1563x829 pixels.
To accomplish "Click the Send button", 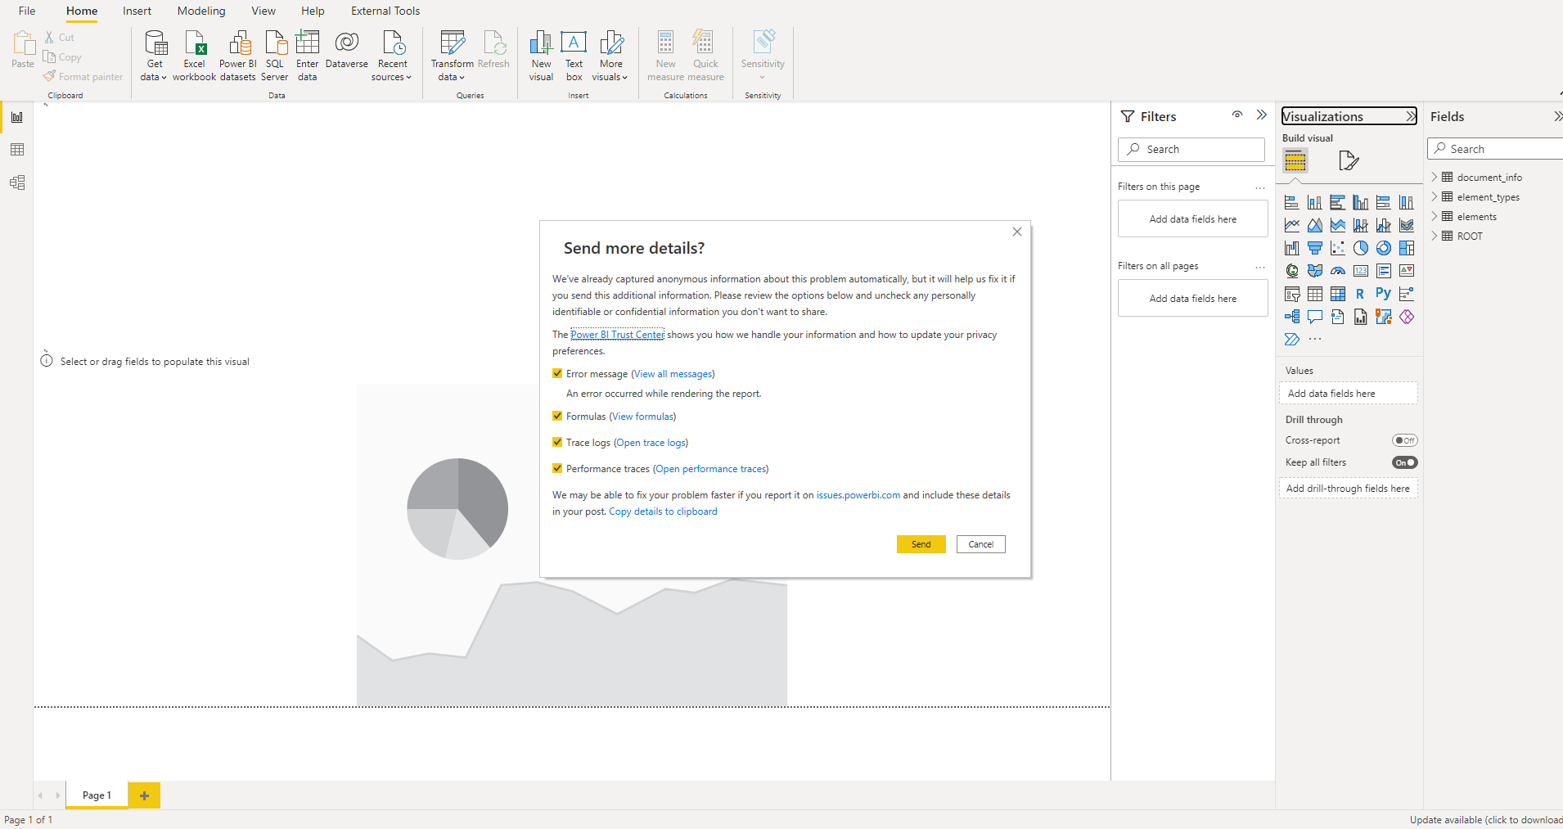I will (x=921, y=544).
